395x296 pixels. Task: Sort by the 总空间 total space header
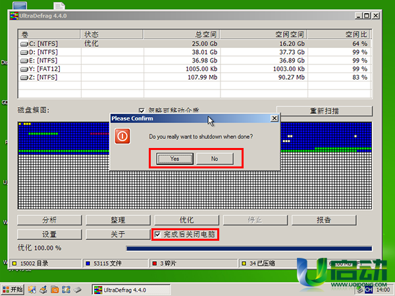(x=182, y=34)
